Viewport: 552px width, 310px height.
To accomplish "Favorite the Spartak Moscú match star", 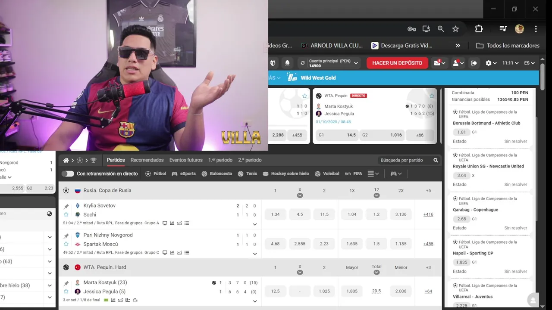I will (66, 244).
